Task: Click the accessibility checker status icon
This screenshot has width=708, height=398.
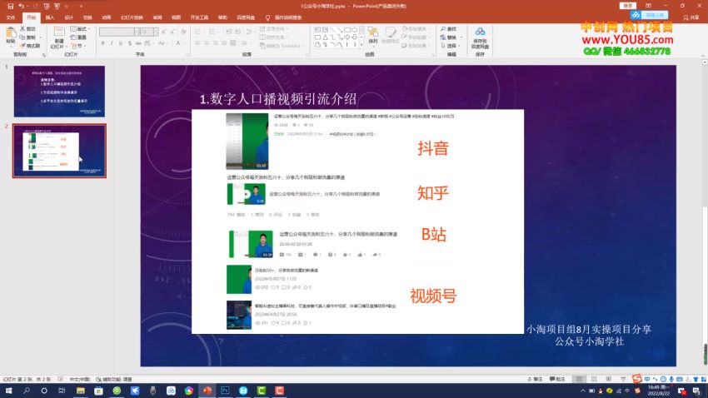Action: pyautogui.click(x=114, y=380)
